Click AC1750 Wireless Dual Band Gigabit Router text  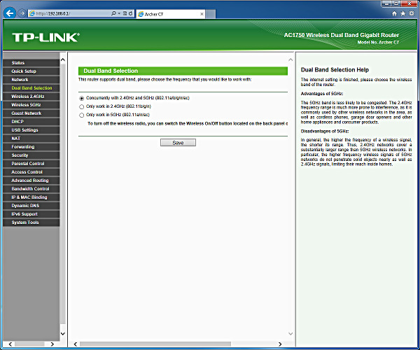click(342, 35)
